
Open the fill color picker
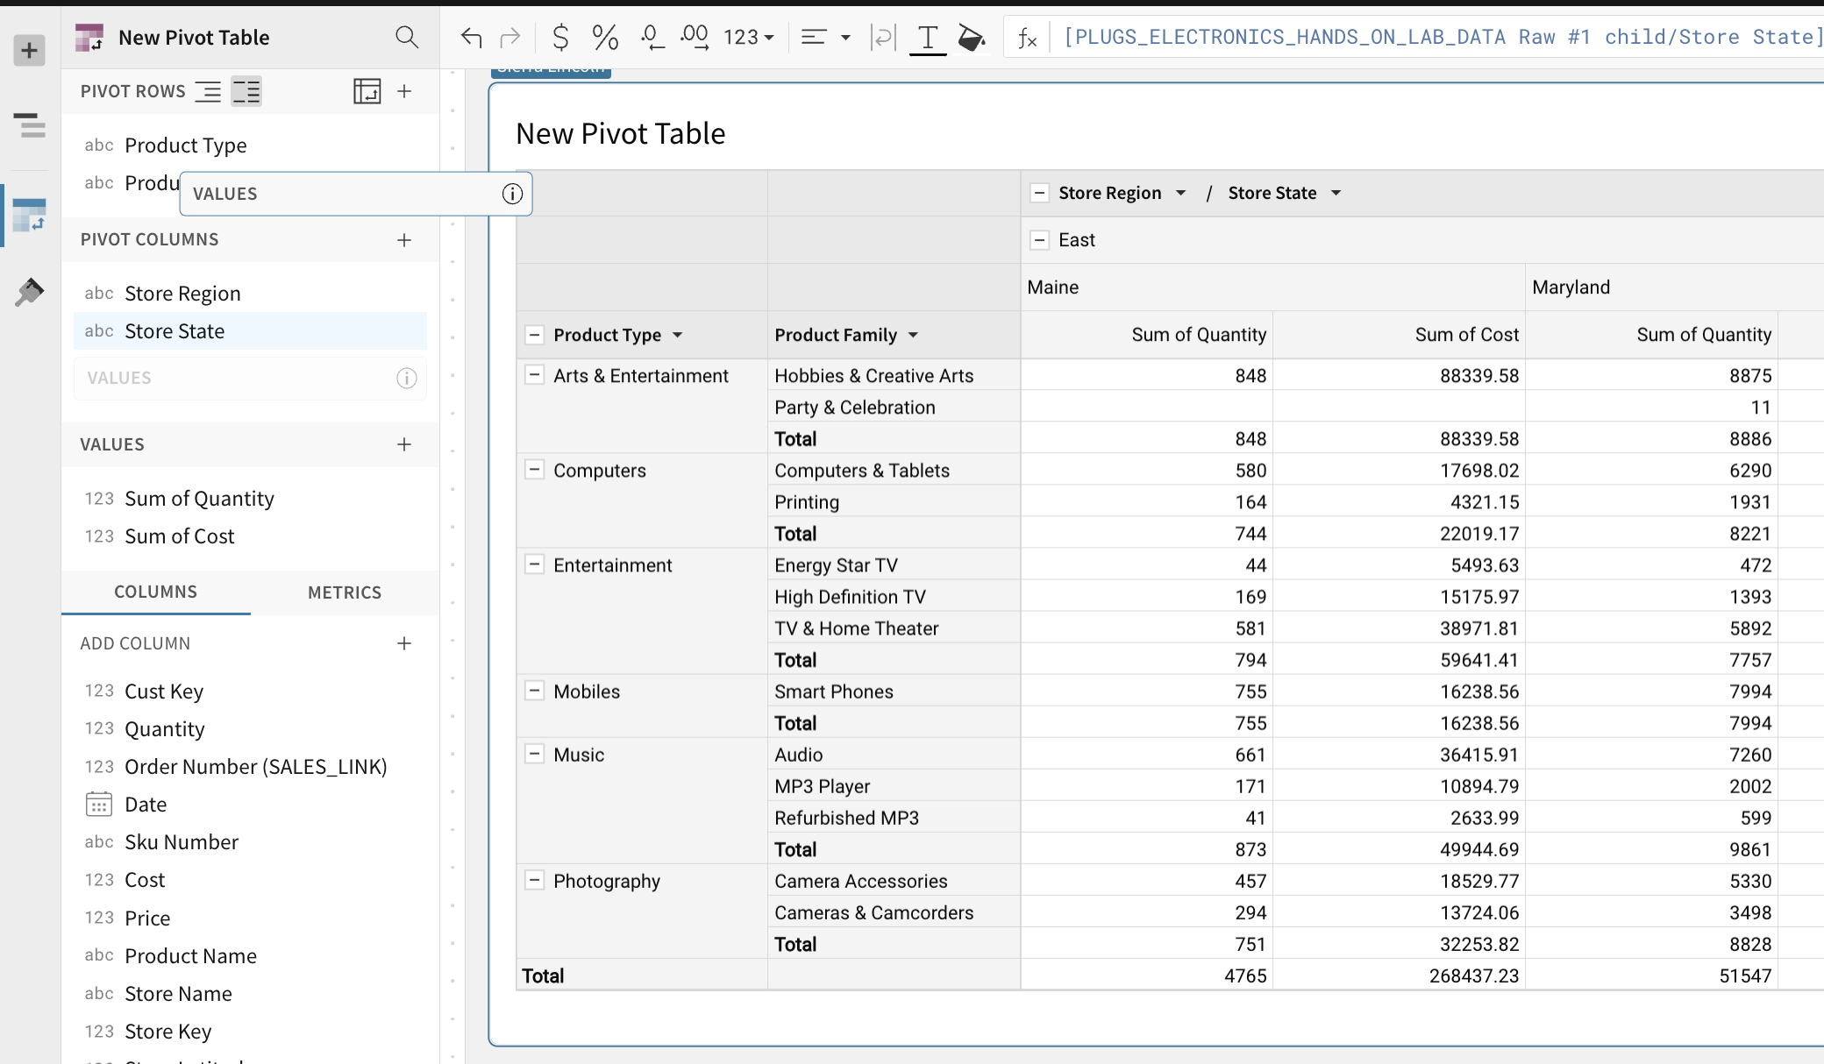972,37
